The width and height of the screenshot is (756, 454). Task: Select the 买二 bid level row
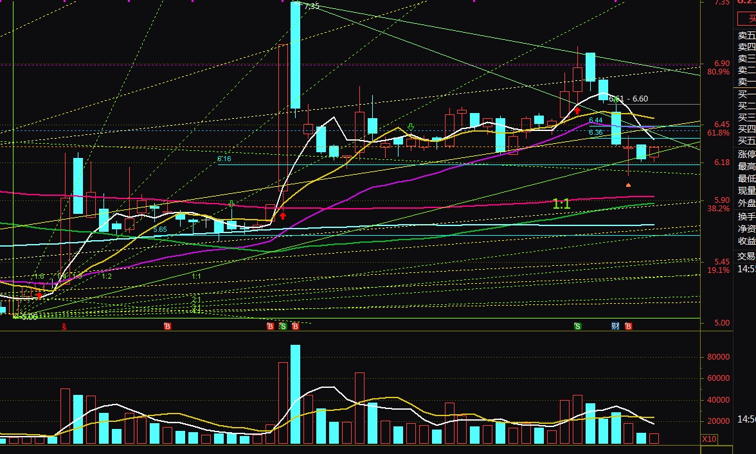pos(746,105)
